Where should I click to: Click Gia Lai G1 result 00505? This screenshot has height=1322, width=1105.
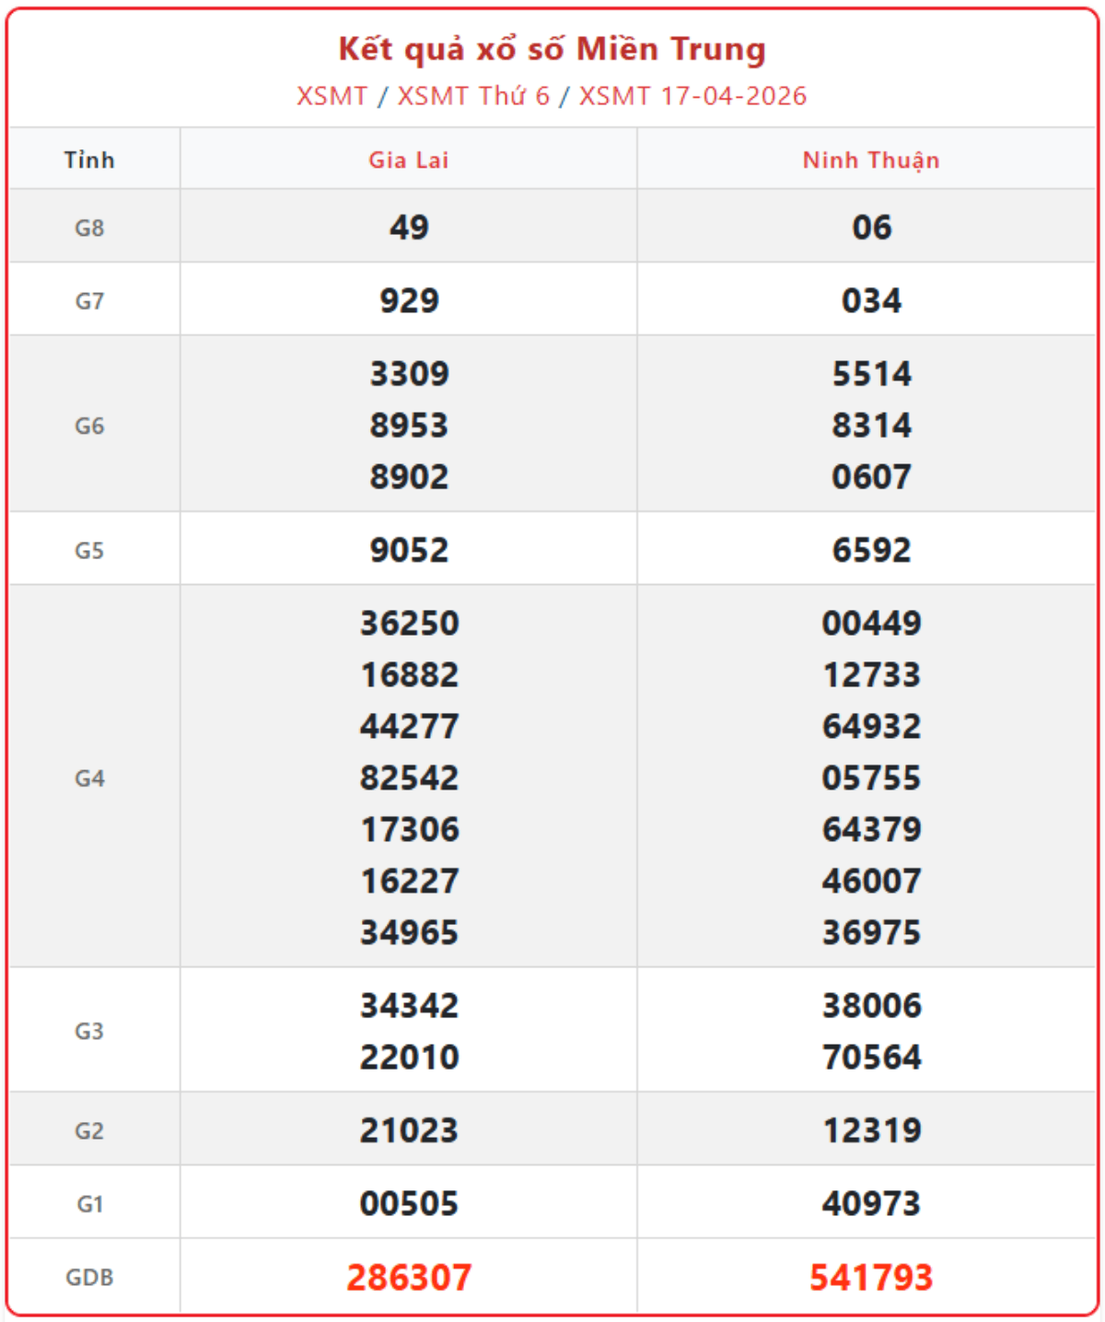pos(409,1203)
